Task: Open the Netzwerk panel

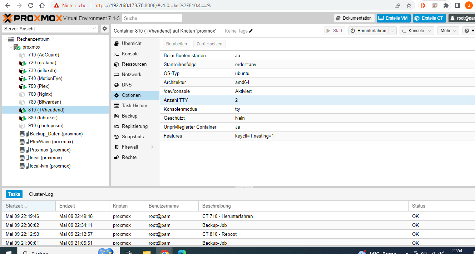Action: click(x=135, y=74)
